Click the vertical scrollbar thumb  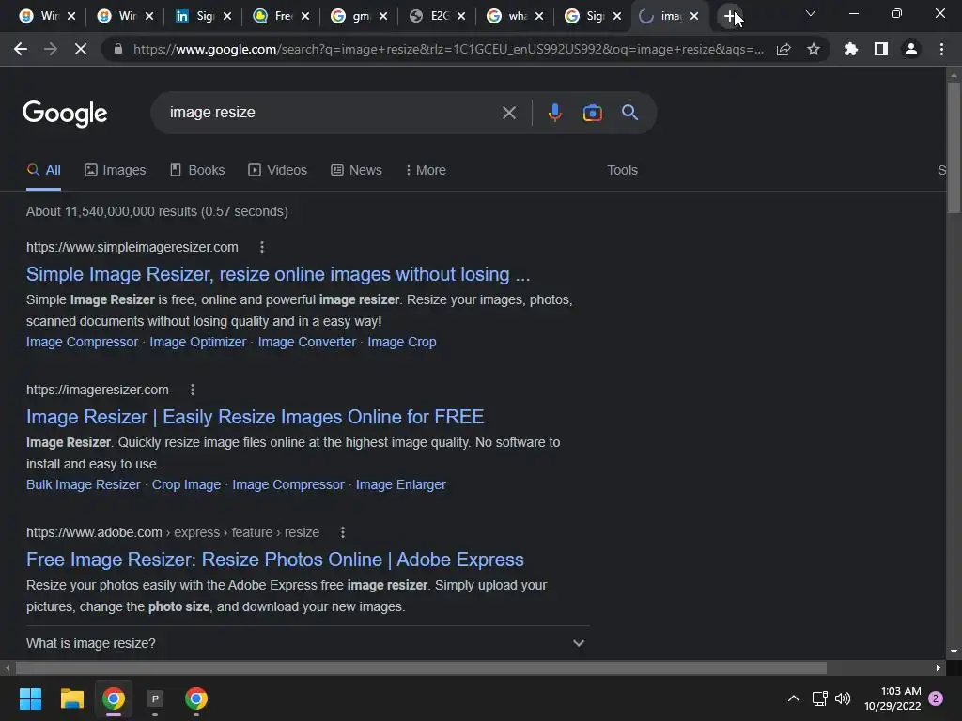tap(954, 147)
